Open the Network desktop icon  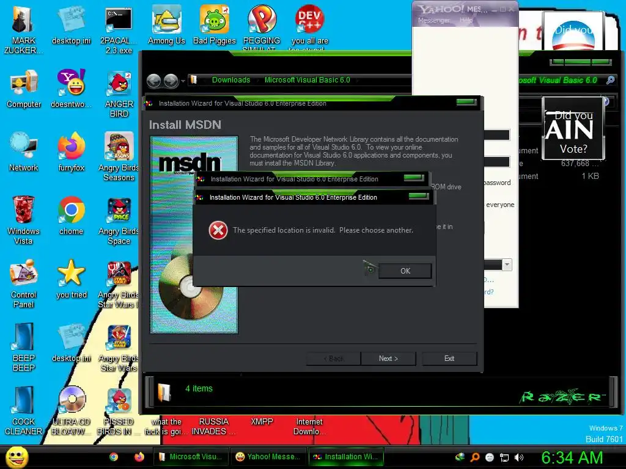(x=24, y=152)
